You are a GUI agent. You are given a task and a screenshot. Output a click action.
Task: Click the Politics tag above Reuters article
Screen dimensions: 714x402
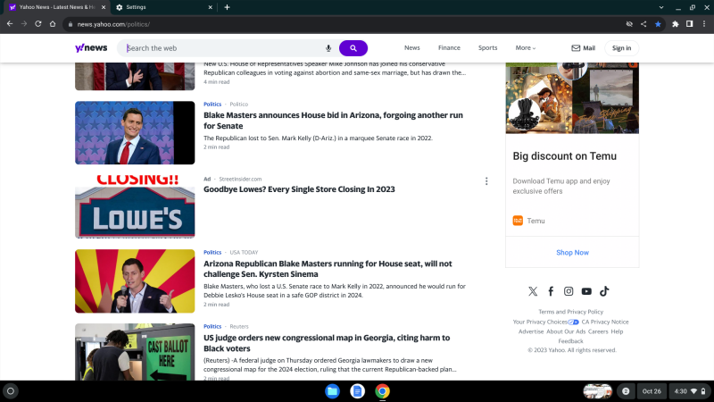pos(212,326)
